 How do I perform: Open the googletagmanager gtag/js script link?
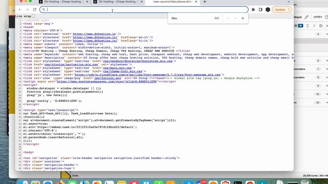tap(107, 81)
